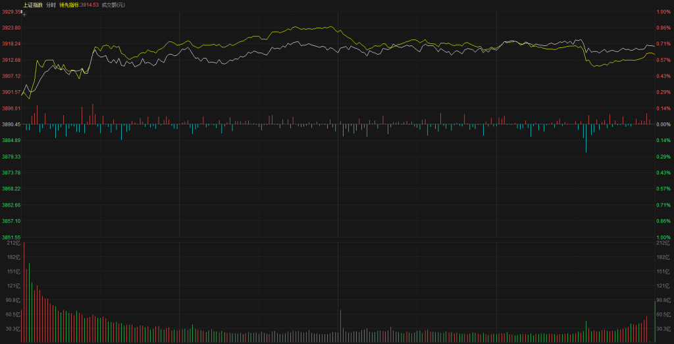Click the 3851.55 bottom price axis label
Screen dimensions: 674x344
[x=11, y=237]
